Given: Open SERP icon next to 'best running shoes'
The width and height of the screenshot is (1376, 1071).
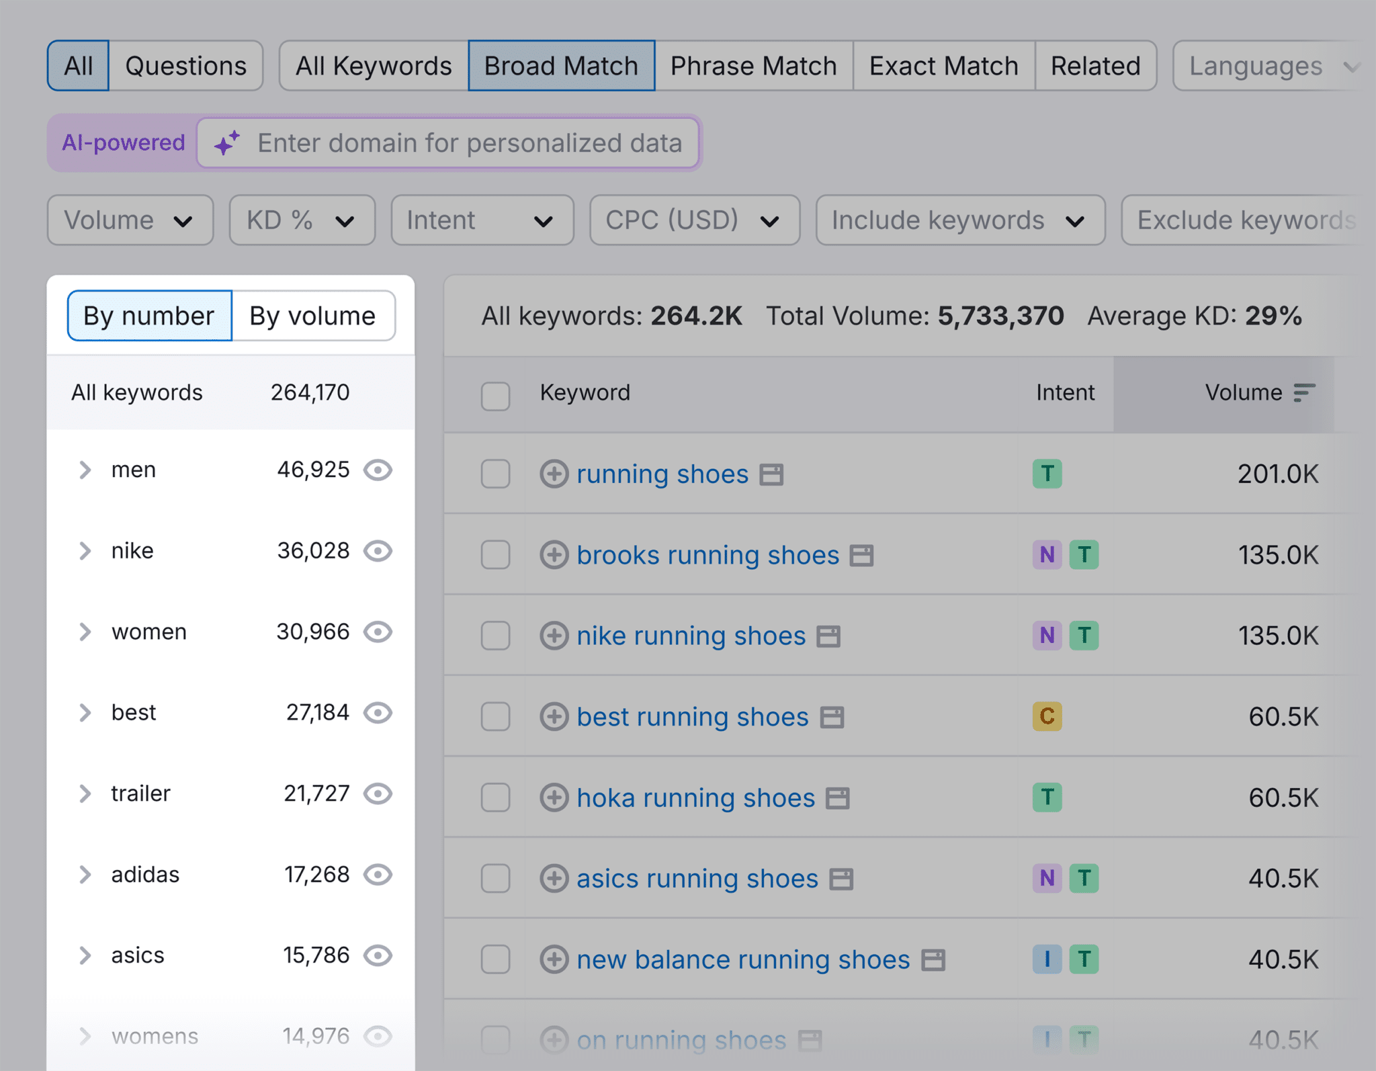Looking at the screenshot, I should coord(832,718).
